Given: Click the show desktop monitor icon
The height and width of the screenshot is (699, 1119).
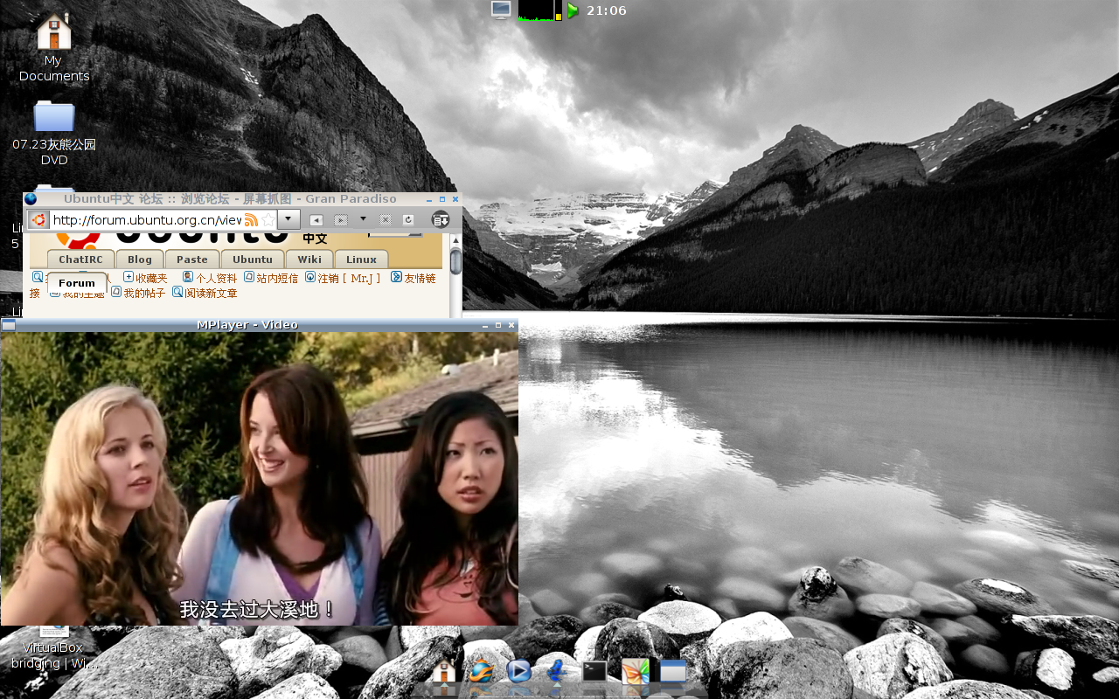Looking at the screenshot, I should pos(501,10).
